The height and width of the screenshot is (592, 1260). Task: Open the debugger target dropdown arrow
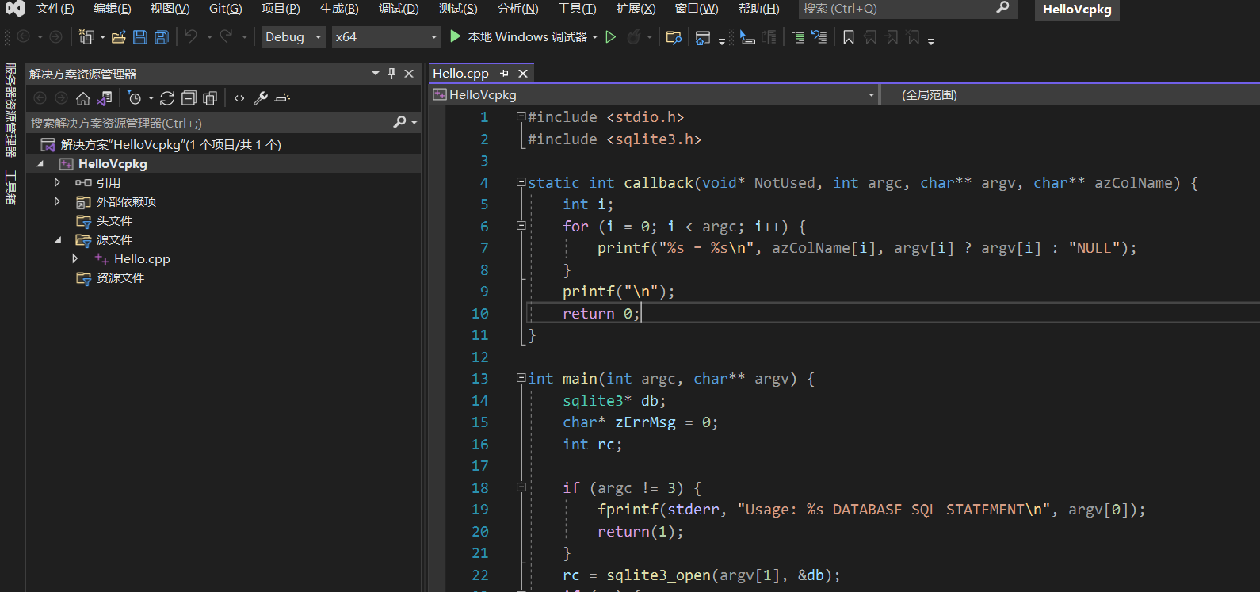pos(595,37)
